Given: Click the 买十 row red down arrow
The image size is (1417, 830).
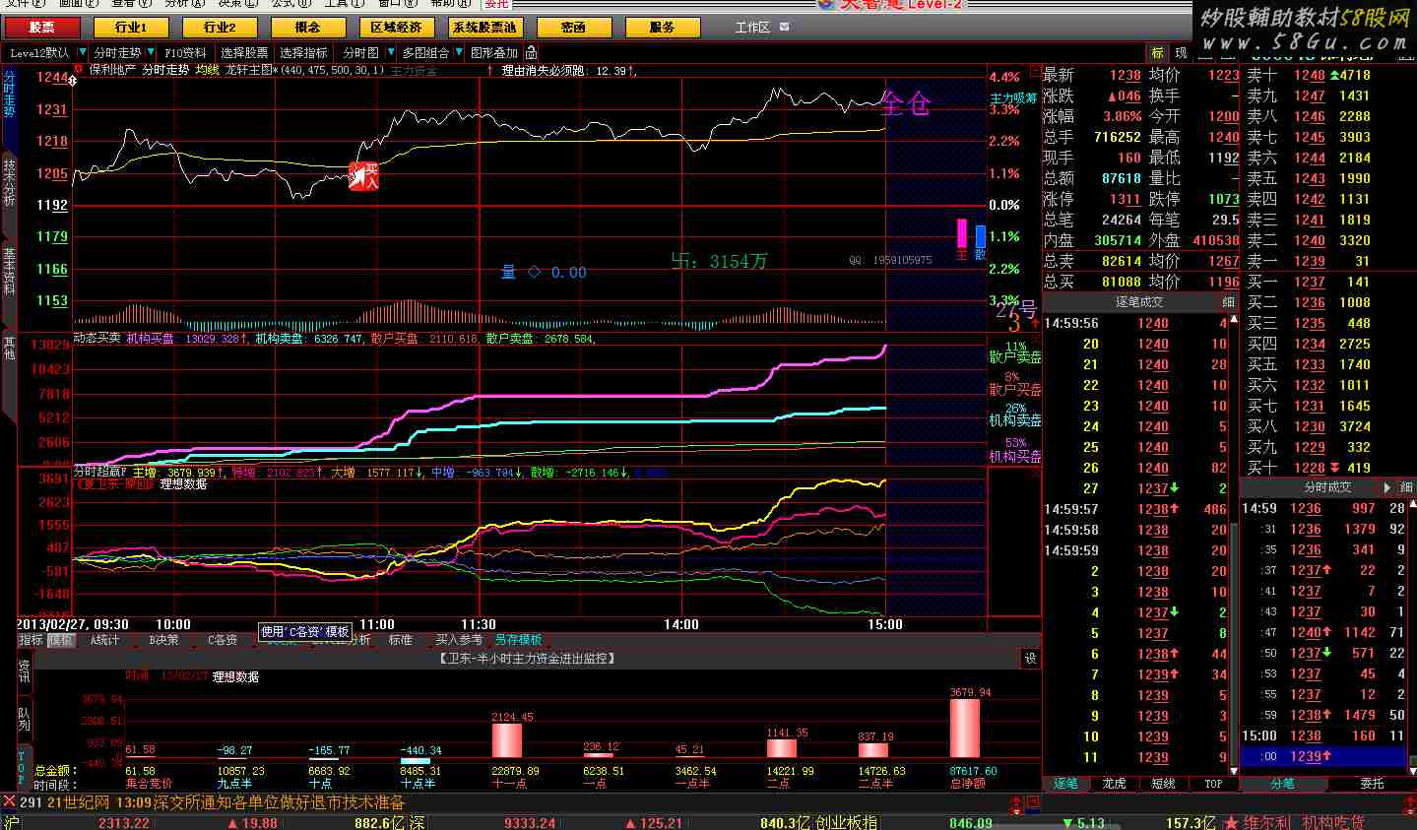Looking at the screenshot, I should click(x=1334, y=468).
